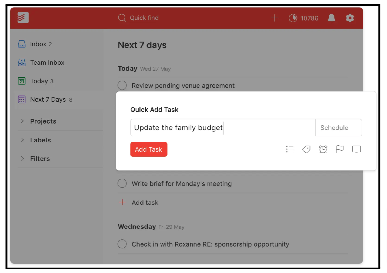This screenshot has height=273, width=387.
Task: Click the sub-task list icon in Quick Add
Action: point(290,149)
